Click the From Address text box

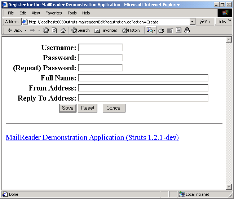143,88
